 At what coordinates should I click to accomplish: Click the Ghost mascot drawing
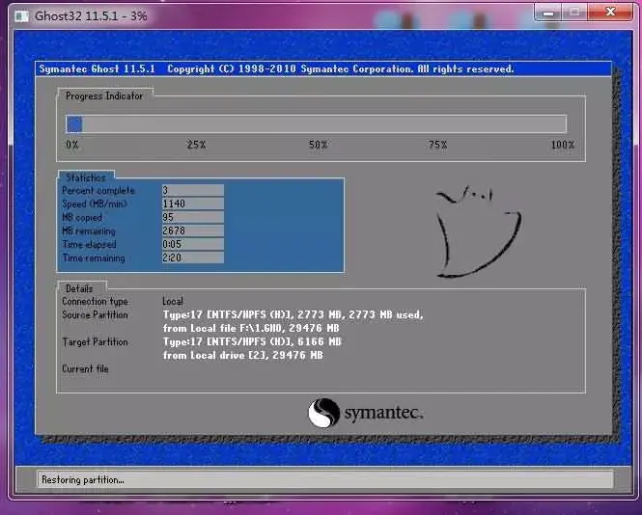[478, 231]
